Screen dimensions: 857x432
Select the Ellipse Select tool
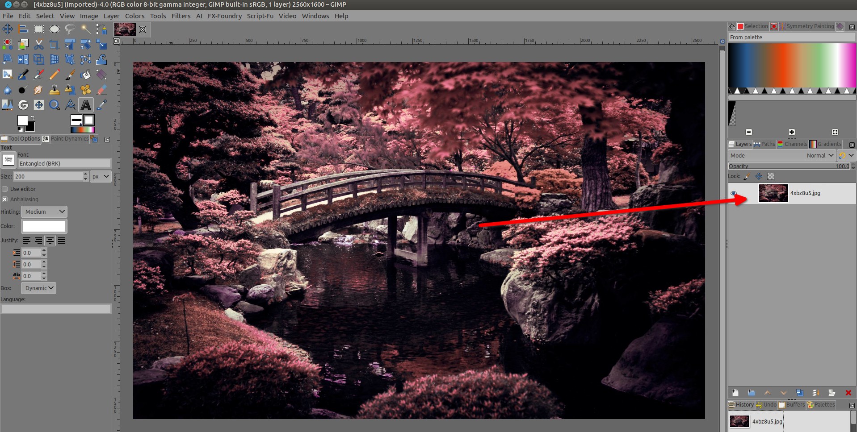[55, 29]
